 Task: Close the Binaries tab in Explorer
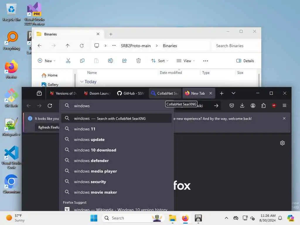point(98,34)
